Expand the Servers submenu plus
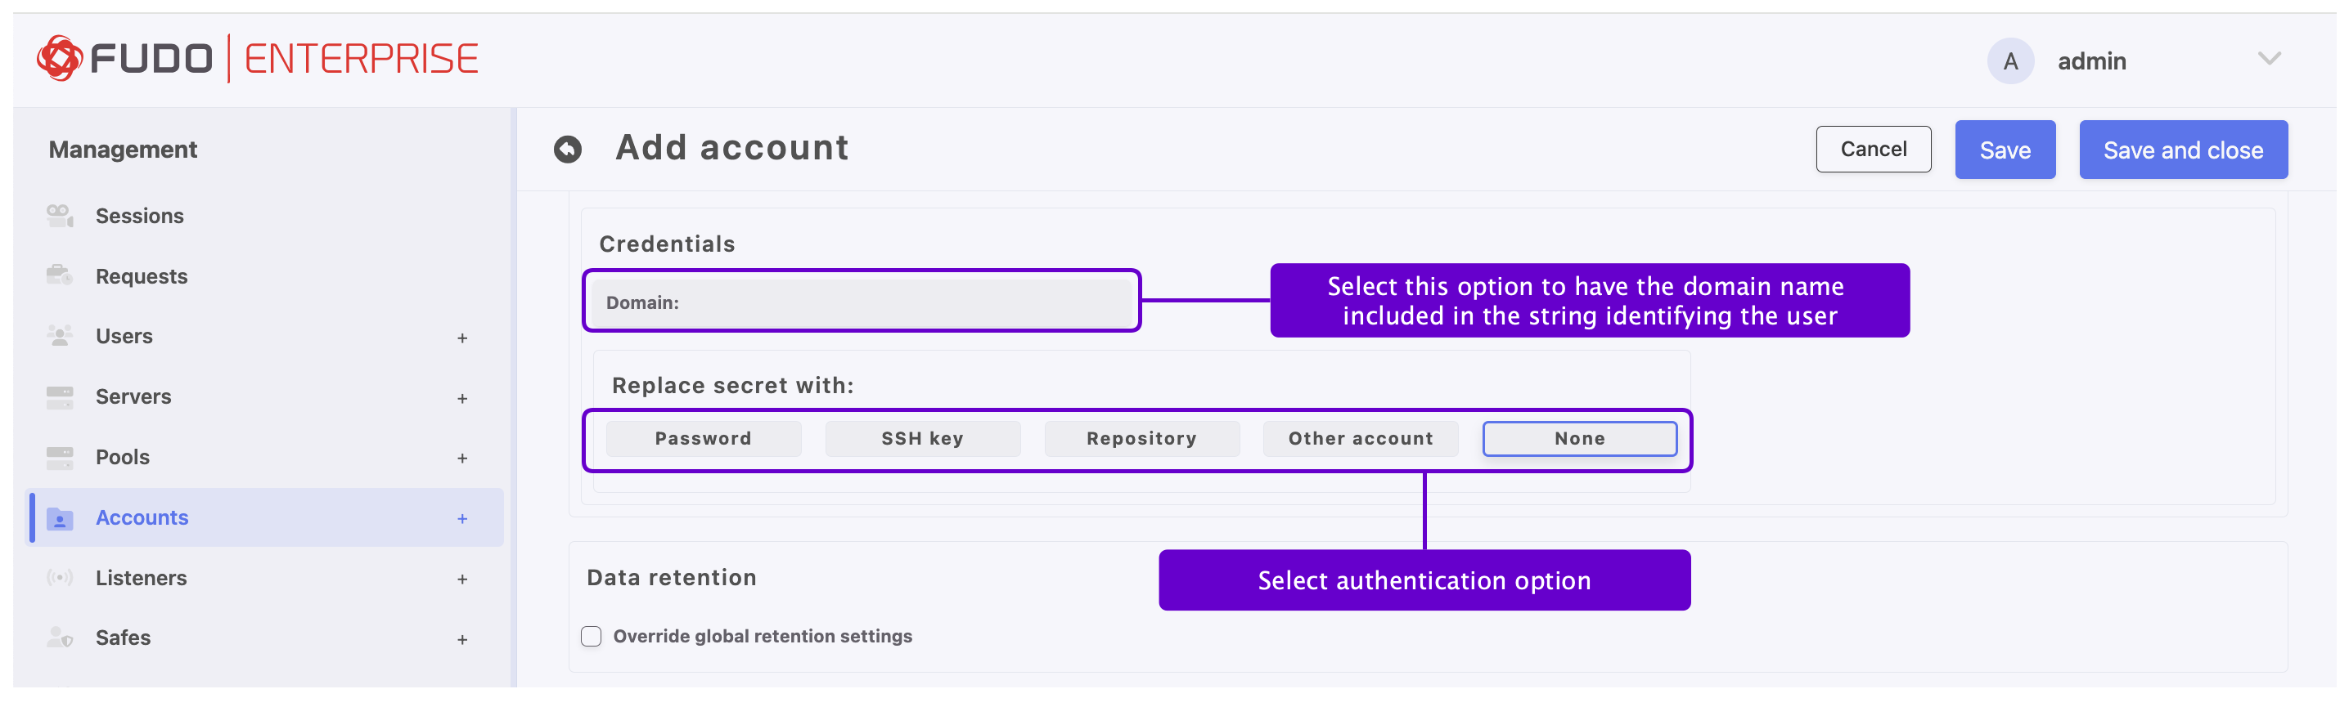The height and width of the screenshot is (707, 2349). 462,398
